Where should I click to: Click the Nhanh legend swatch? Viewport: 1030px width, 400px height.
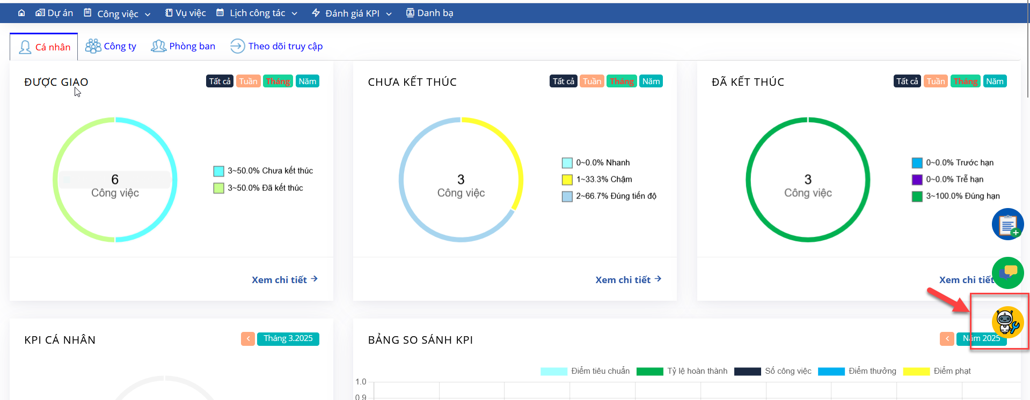(x=567, y=163)
